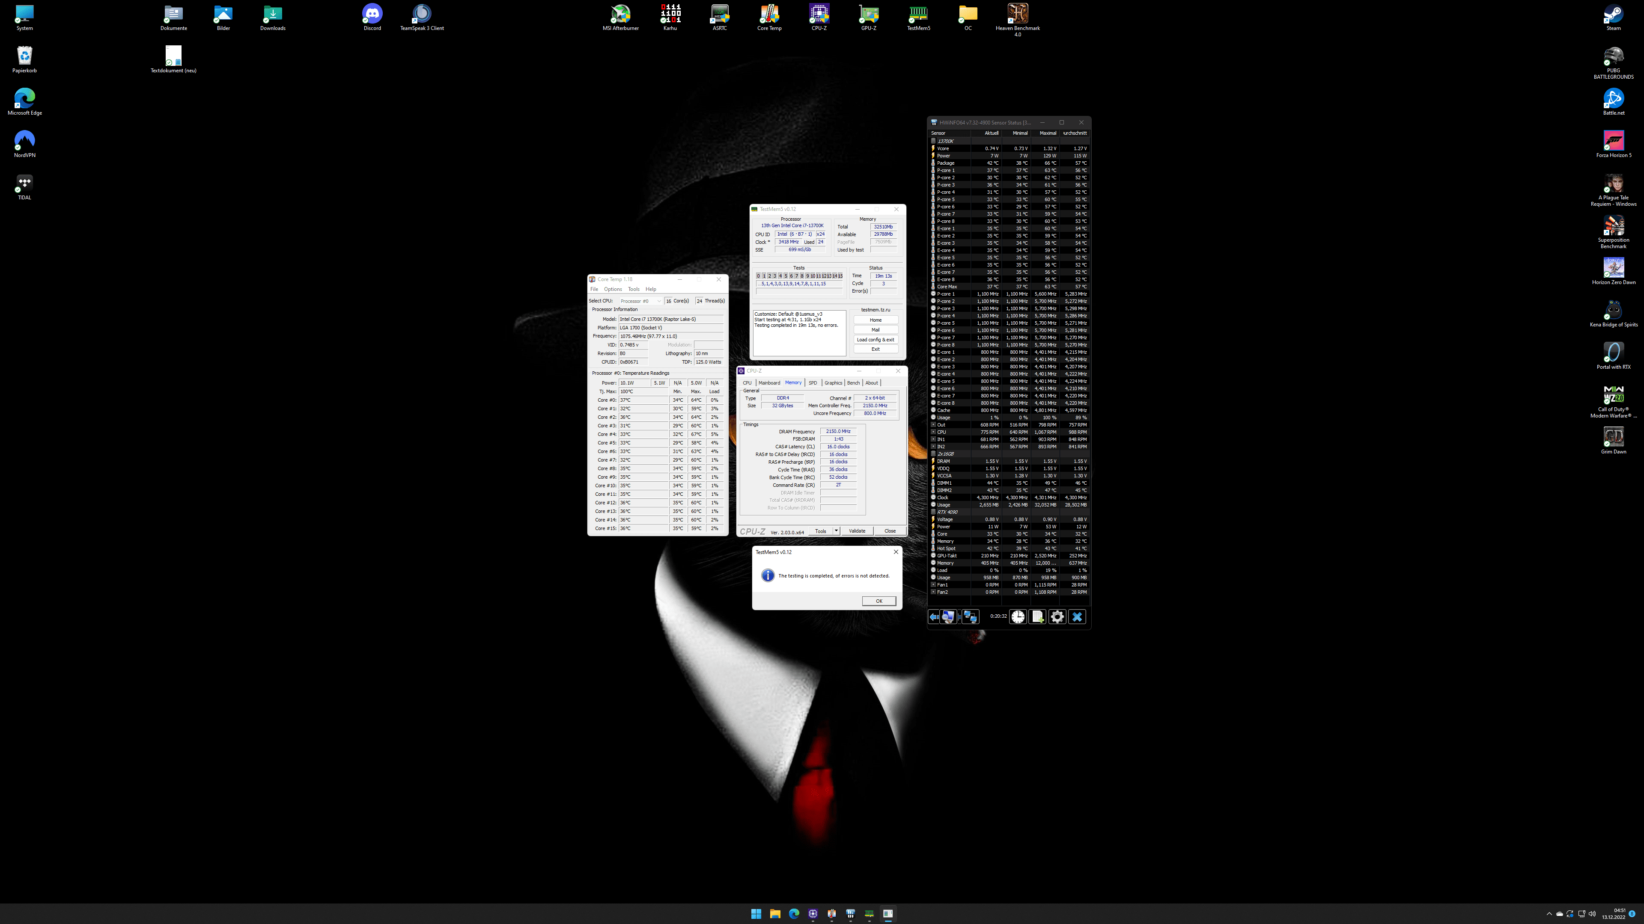Screen dimensions: 1644x924
Task: Click HWiNFO summary magnifier monitor icon
Action: [x=948, y=616]
